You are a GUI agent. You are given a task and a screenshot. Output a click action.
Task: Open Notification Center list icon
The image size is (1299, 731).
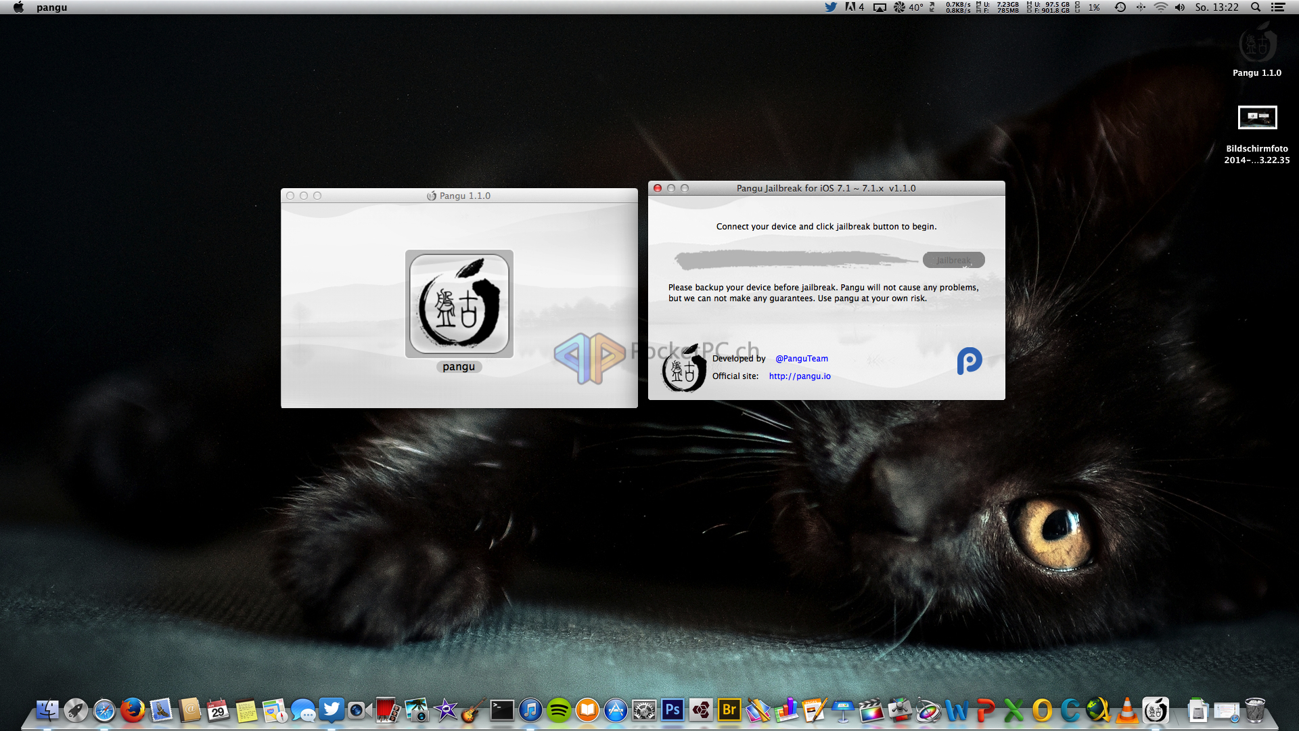(x=1278, y=7)
